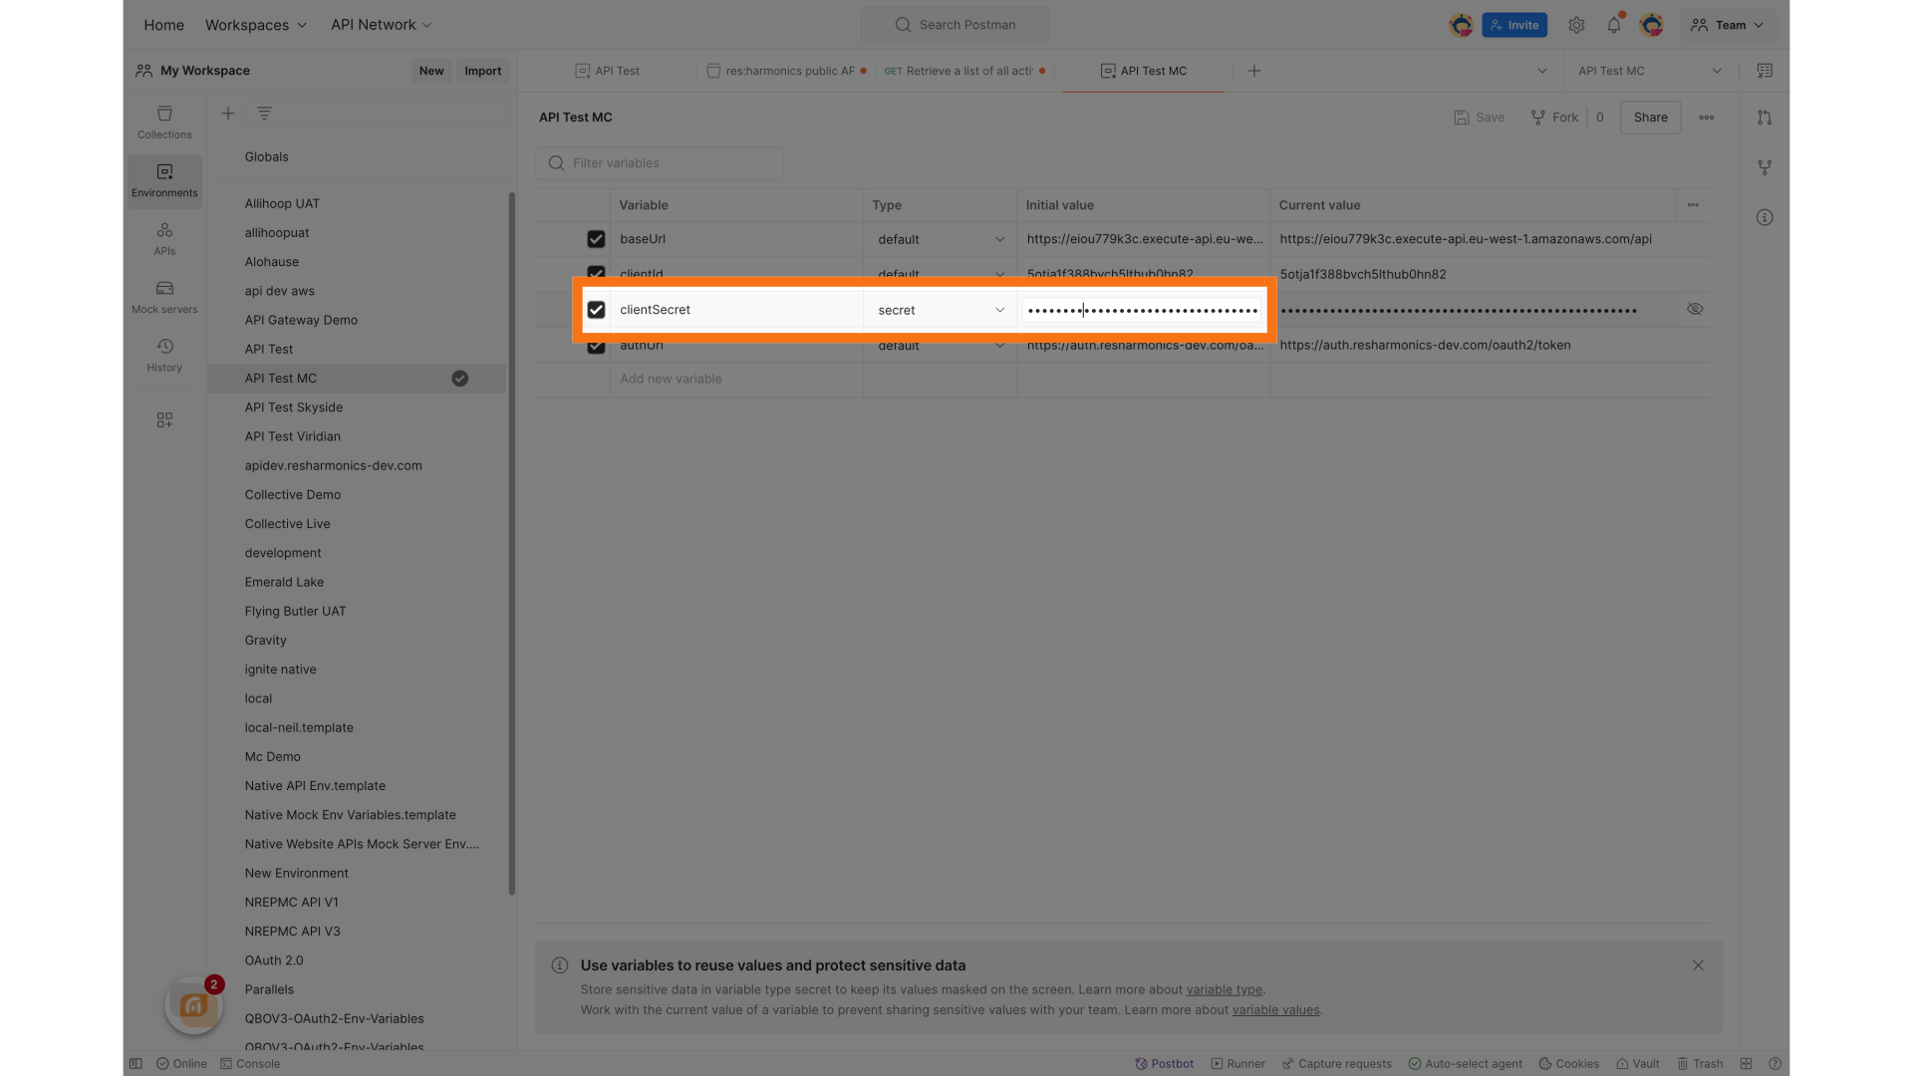Click the Share button
Screen dimensions: 1913x1076
click(1650, 118)
